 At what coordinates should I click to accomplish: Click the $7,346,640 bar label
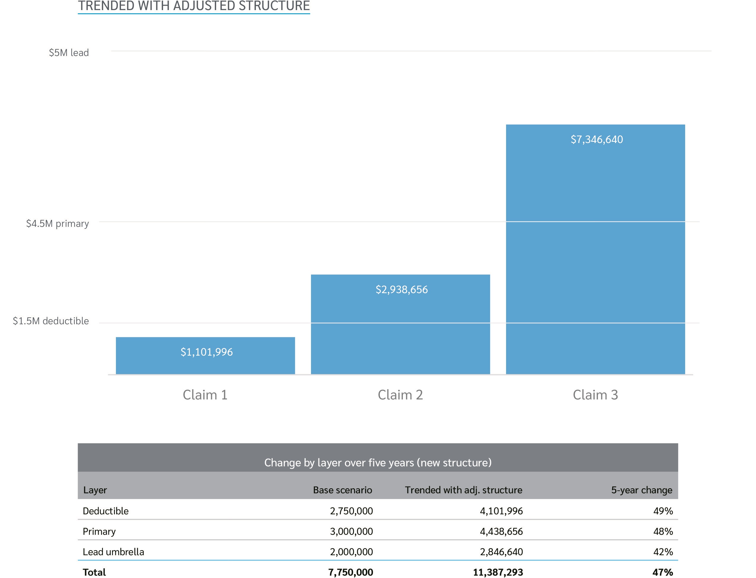click(x=596, y=139)
